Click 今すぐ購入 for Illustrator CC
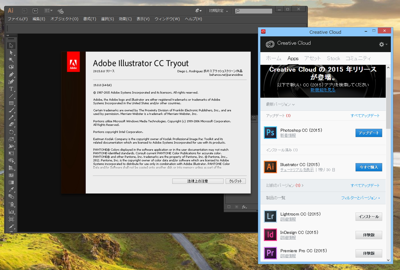Viewport: 400px width, 270px height. [x=369, y=167]
